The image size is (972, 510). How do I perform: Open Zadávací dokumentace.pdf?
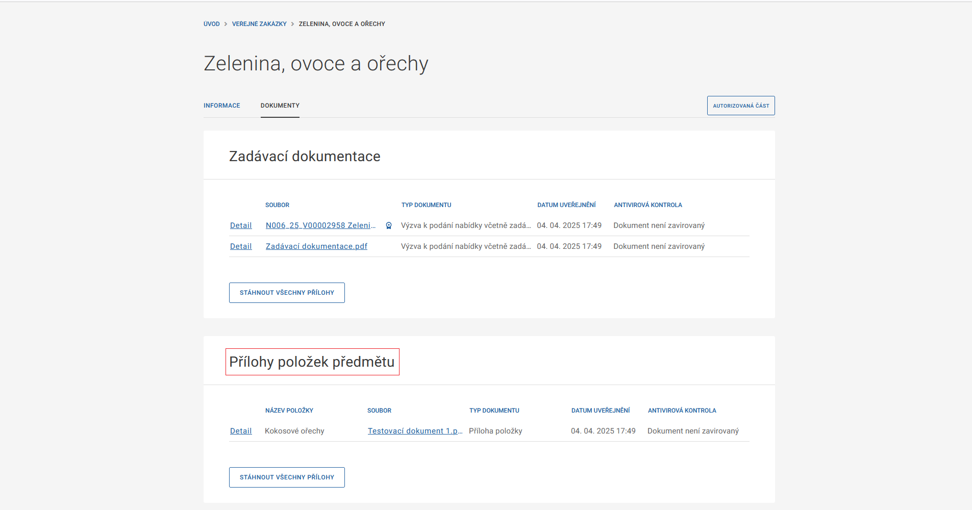coord(316,246)
